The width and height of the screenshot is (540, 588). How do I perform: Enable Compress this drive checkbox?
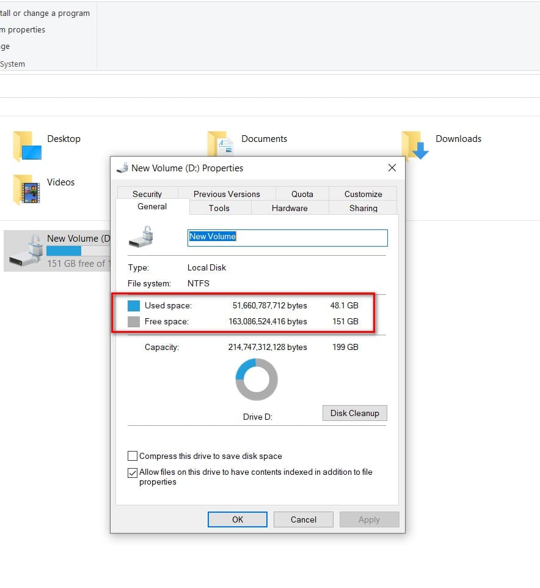point(132,456)
